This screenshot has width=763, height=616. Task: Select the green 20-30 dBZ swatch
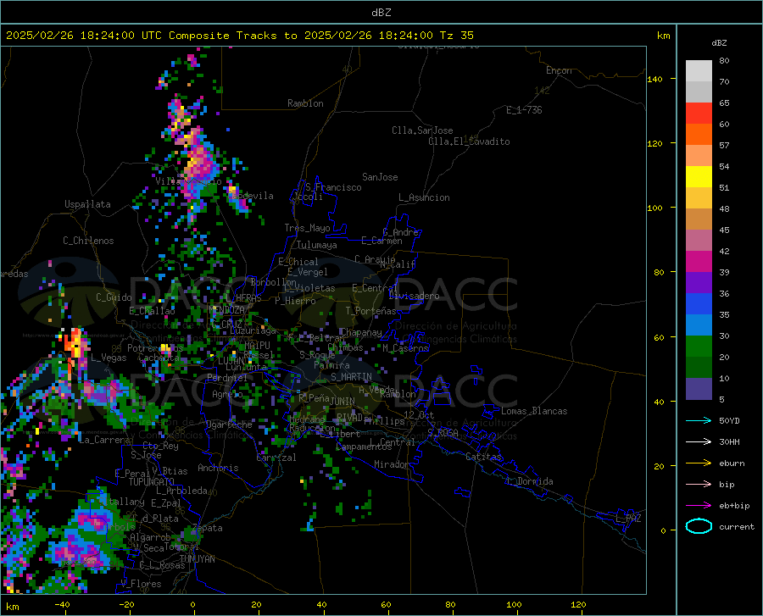(x=699, y=346)
